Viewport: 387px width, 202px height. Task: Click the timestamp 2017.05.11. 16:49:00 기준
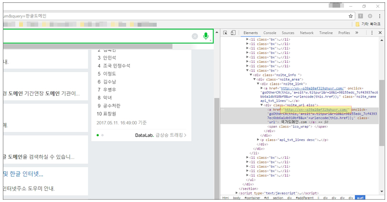point(121,123)
